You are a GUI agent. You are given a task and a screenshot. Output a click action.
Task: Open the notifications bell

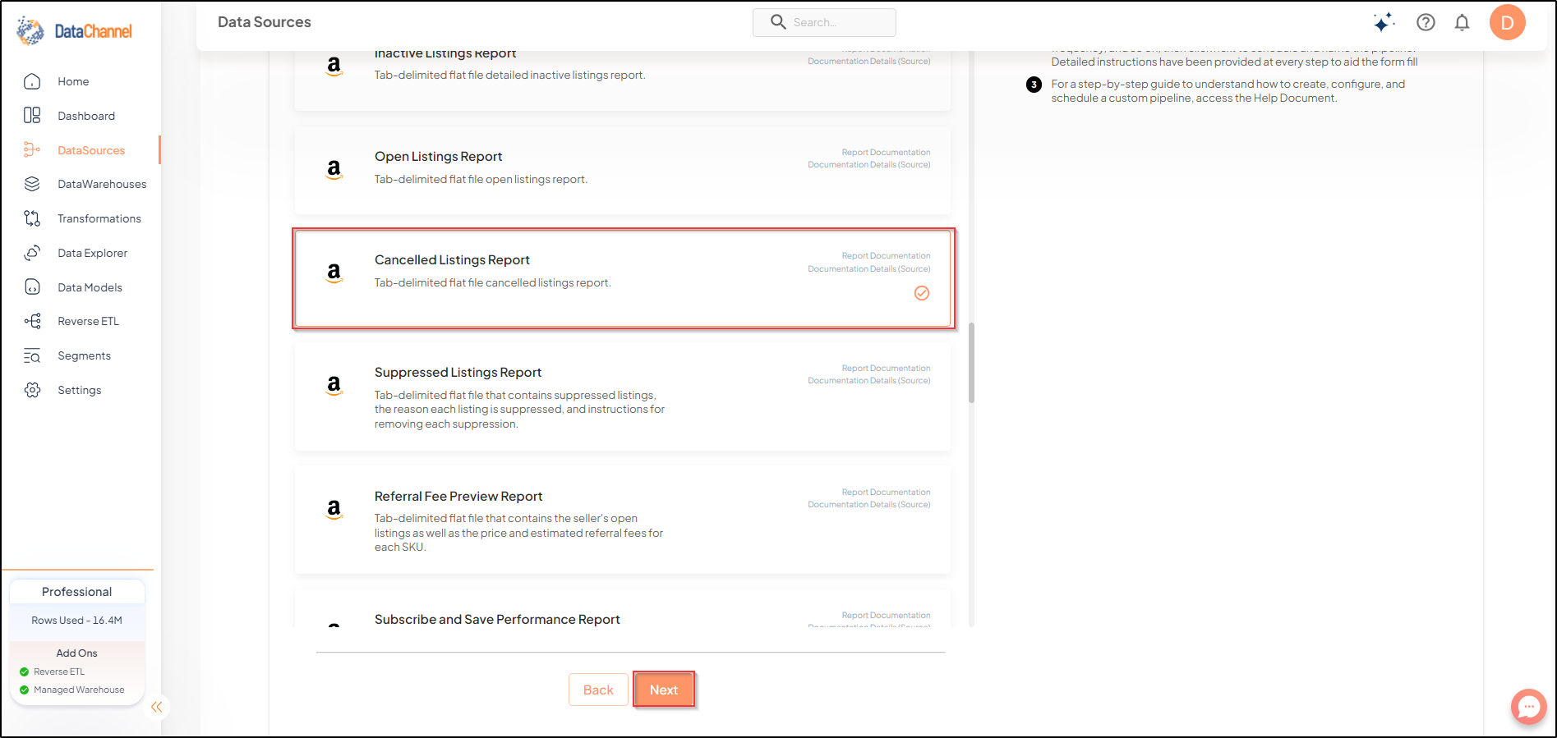click(x=1462, y=22)
